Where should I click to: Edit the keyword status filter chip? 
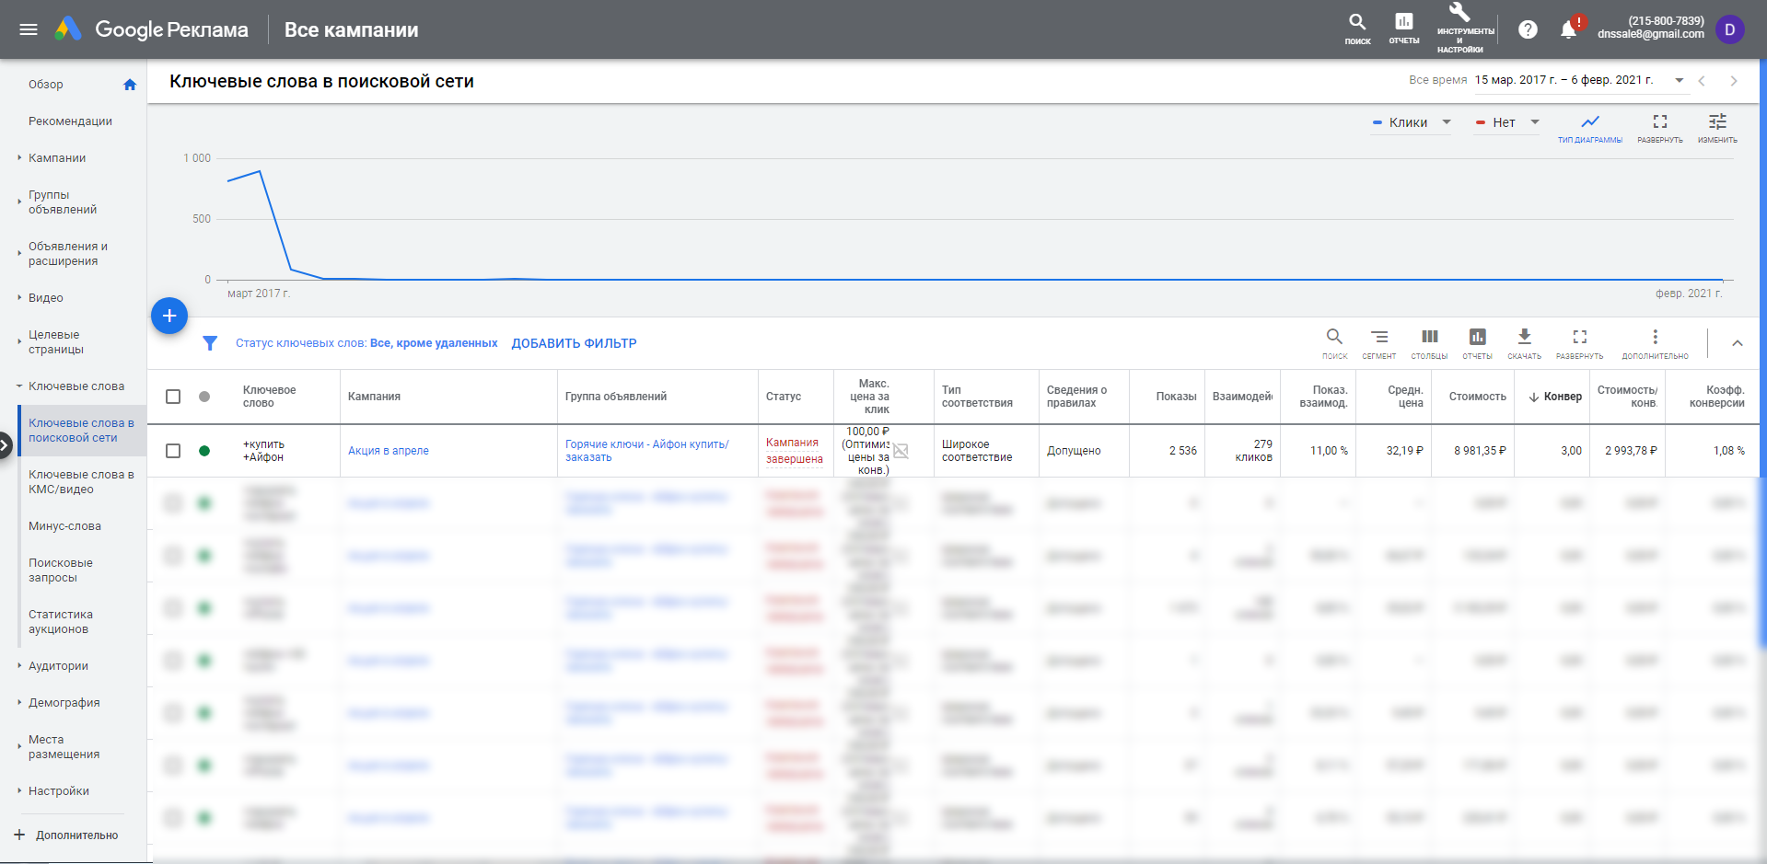click(366, 343)
